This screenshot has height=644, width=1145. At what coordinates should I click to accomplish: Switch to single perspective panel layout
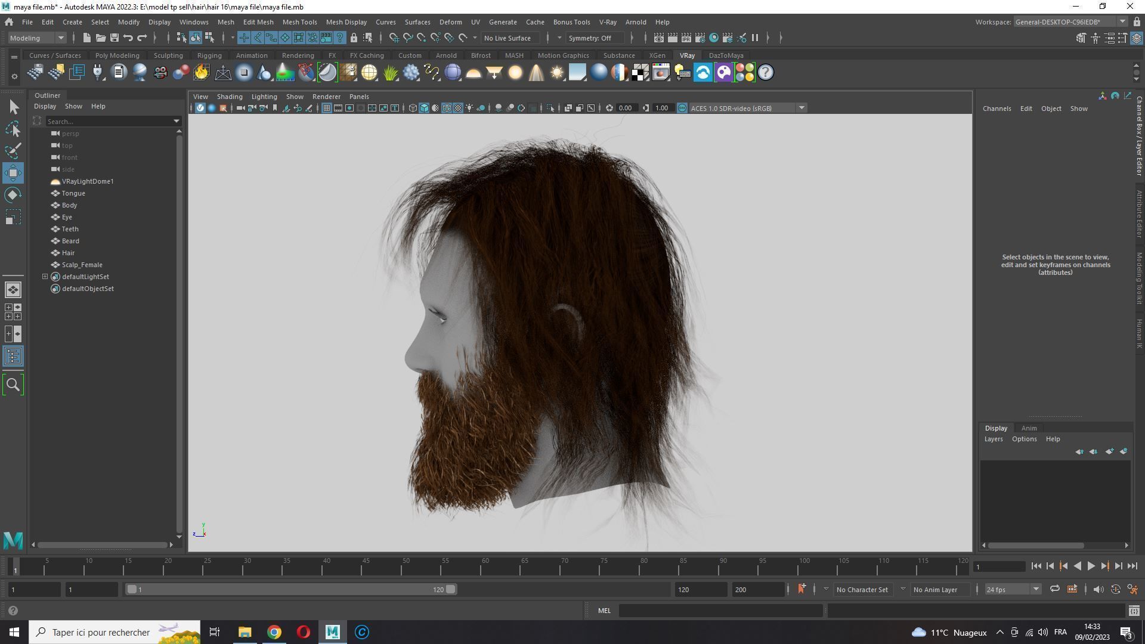coord(13,290)
